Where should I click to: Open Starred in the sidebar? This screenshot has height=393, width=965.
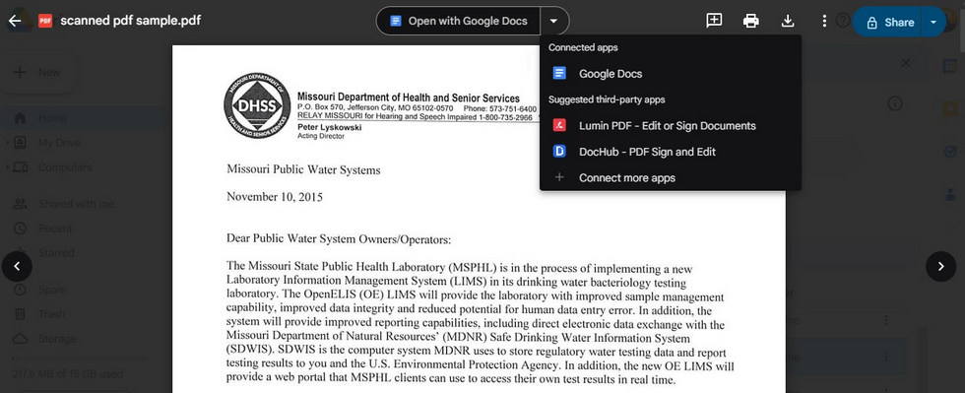point(56,252)
